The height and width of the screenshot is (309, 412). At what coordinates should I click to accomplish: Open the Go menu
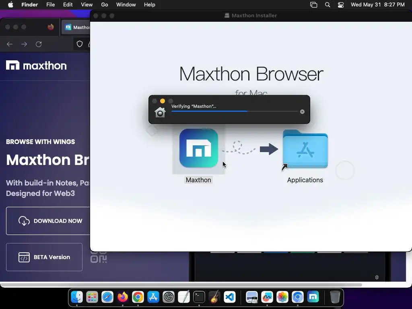coord(105,5)
